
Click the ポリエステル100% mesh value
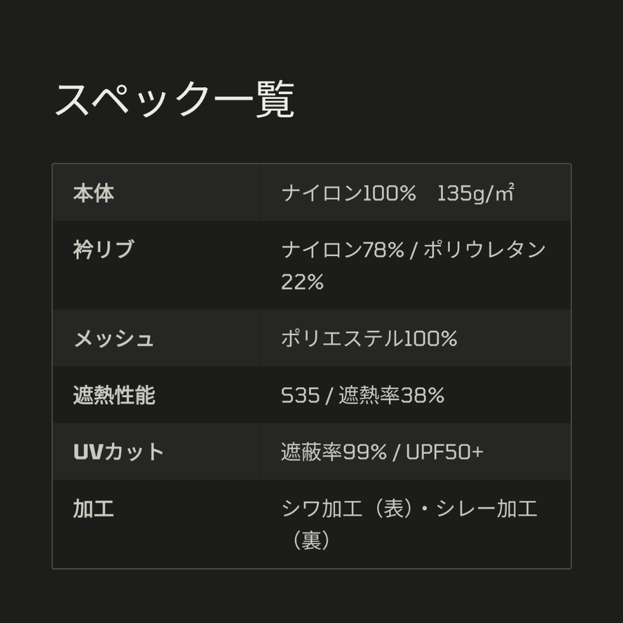point(369,338)
